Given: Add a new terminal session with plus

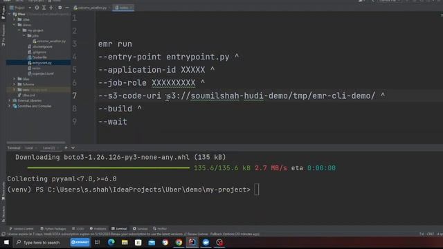Looking at the screenshot, I should (x=66, y=147).
